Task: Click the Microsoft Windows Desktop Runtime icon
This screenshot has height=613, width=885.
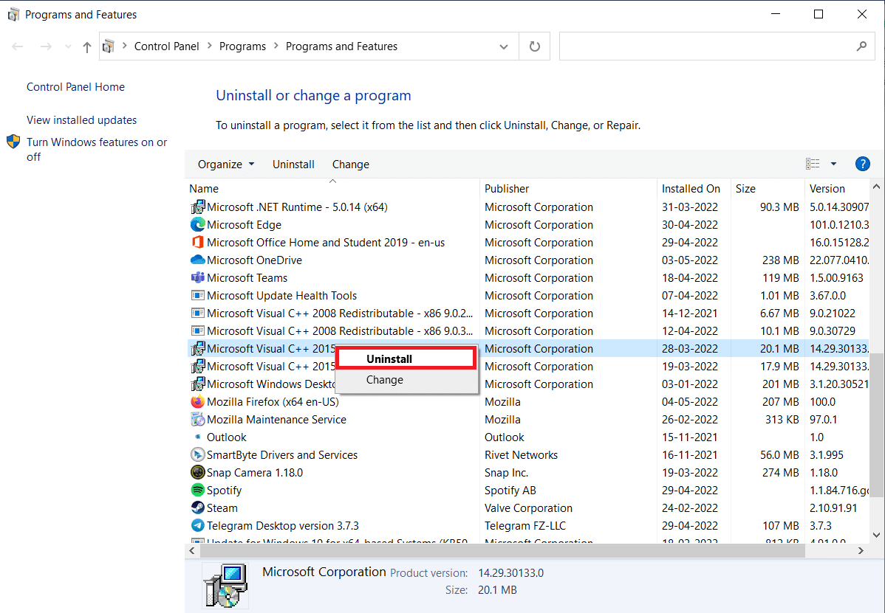Action: point(197,384)
